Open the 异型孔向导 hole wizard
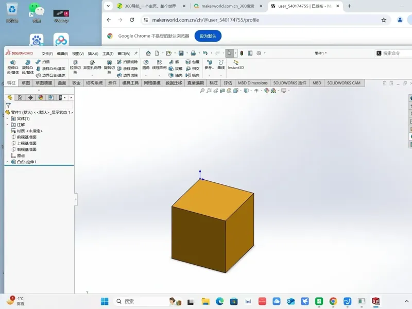Screen dimensions: 412x309 [92, 65]
